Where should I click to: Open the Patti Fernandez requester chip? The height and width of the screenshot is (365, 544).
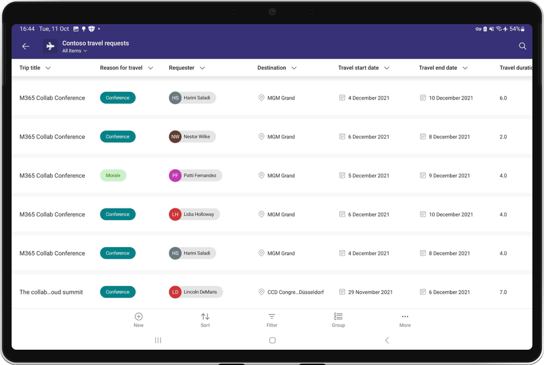(195, 175)
